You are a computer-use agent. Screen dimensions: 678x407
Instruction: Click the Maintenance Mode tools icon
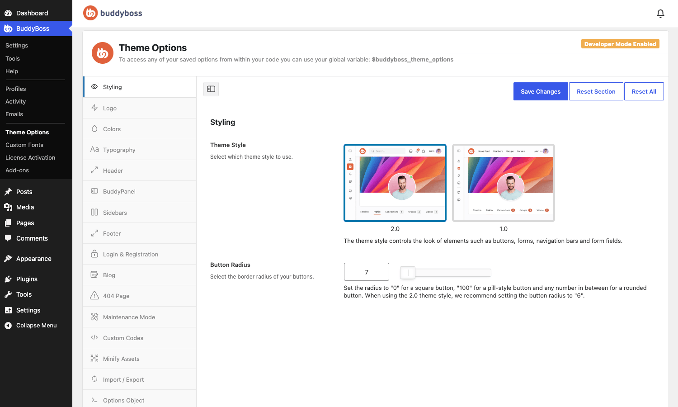point(94,317)
